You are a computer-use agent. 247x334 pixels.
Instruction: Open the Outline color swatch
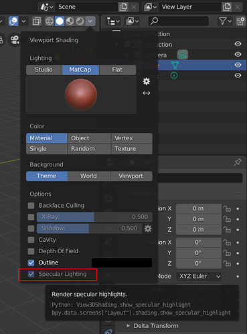pyautogui.click(x=122, y=263)
